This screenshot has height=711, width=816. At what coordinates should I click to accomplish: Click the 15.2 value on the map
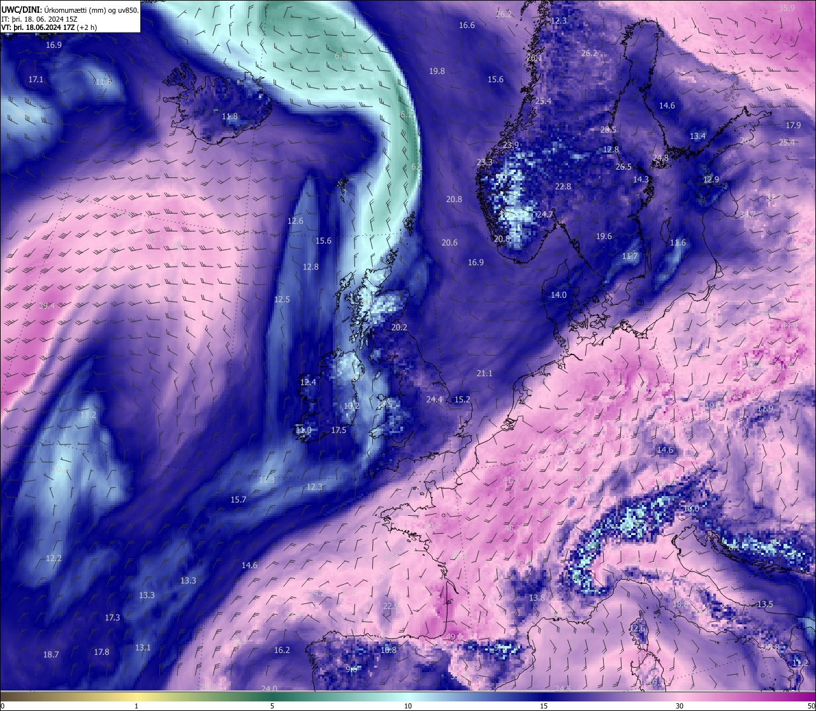(462, 400)
